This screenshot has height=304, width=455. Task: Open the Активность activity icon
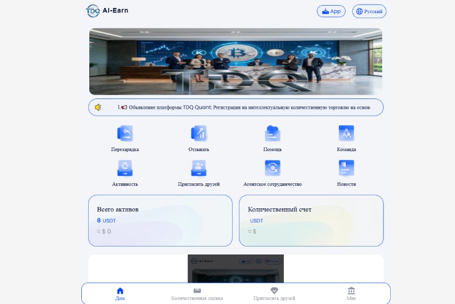point(125,168)
